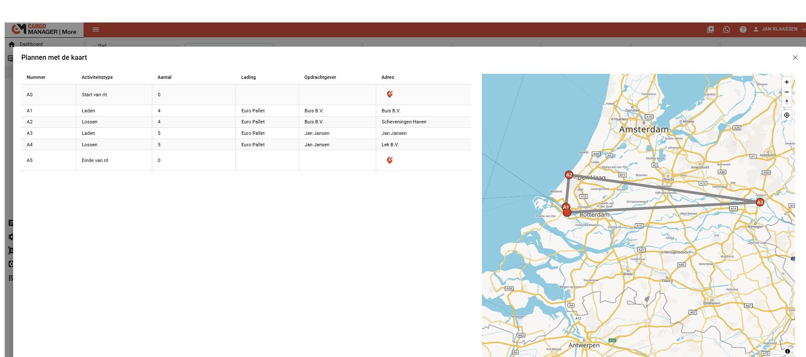Click amount 4 in row A1

coord(159,111)
